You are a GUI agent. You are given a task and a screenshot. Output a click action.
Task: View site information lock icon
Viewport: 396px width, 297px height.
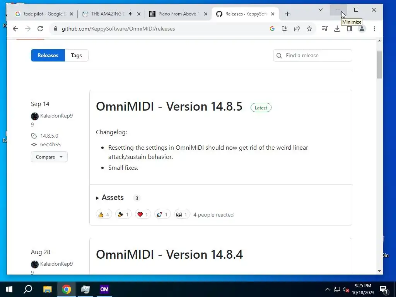pos(56,29)
